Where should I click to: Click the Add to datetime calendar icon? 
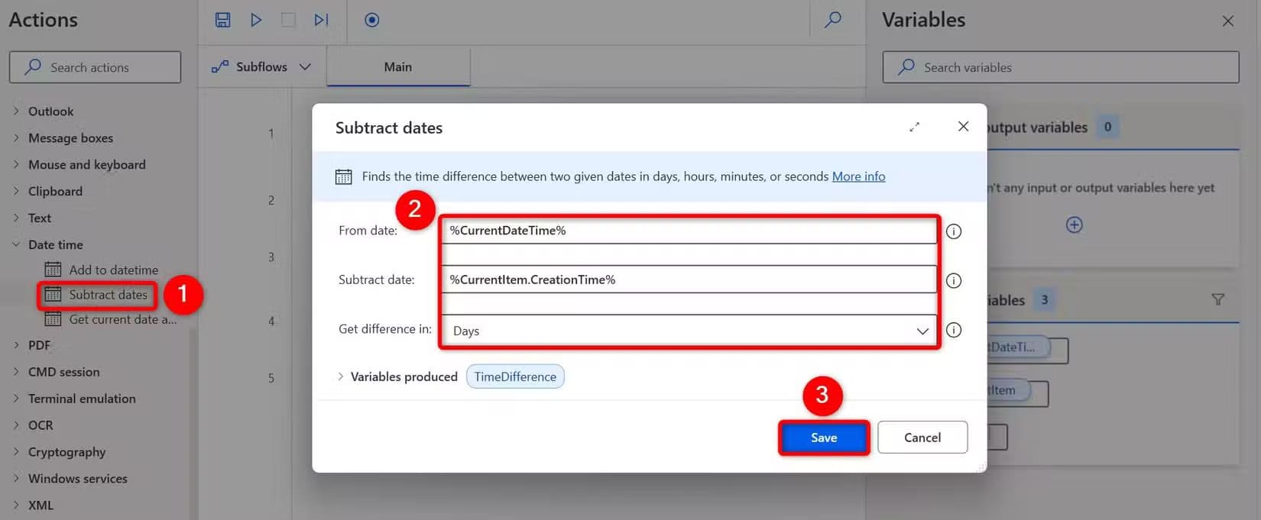53,270
